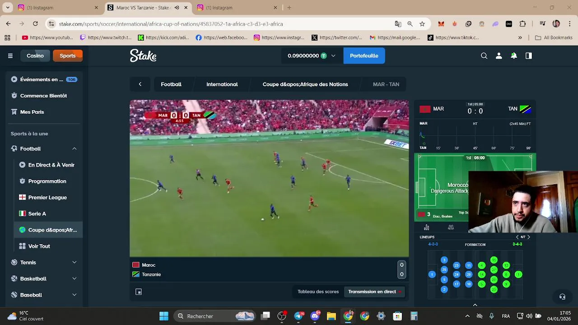Open the wallet currency dropdown
Viewport: 578px width, 325px height.
pos(333,56)
